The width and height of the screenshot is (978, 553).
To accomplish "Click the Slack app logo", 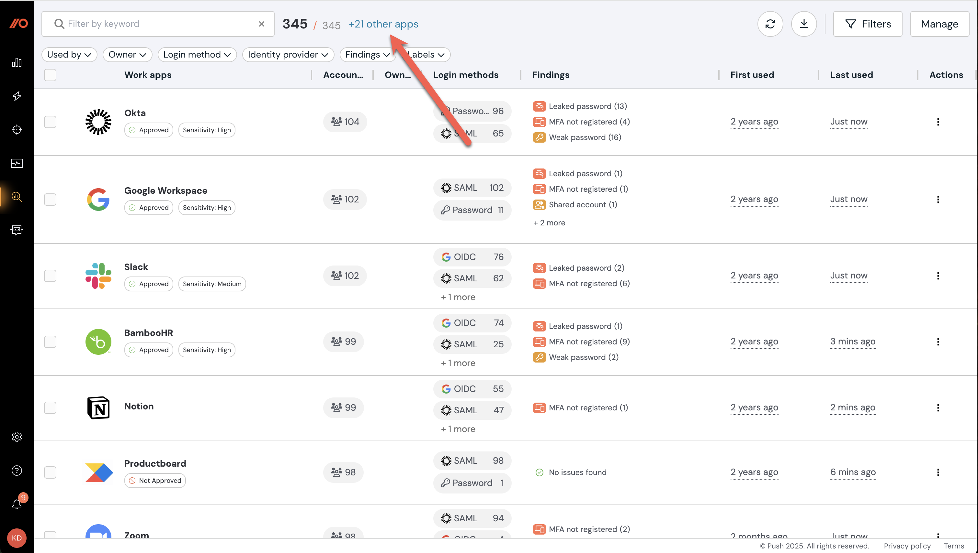I will pyautogui.click(x=98, y=276).
